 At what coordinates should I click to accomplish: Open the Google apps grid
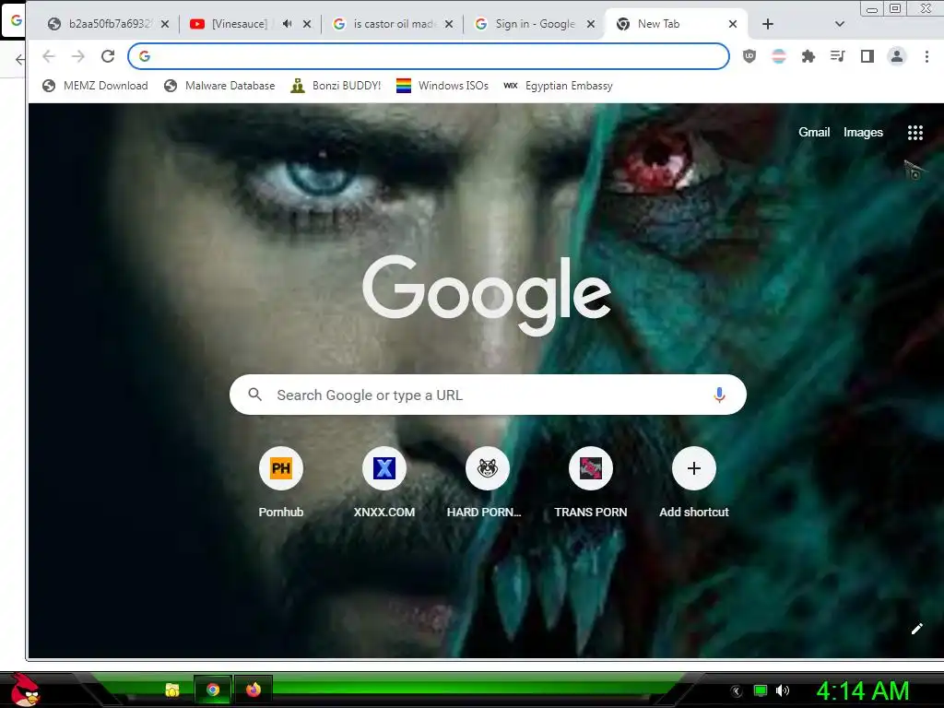coord(915,133)
